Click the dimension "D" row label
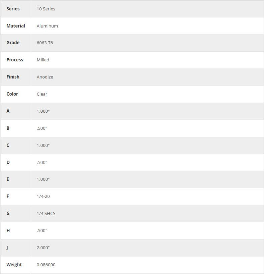The height and width of the screenshot is (274, 264). click(8, 162)
